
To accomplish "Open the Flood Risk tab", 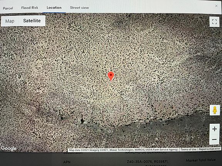I will [x=30, y=8].
